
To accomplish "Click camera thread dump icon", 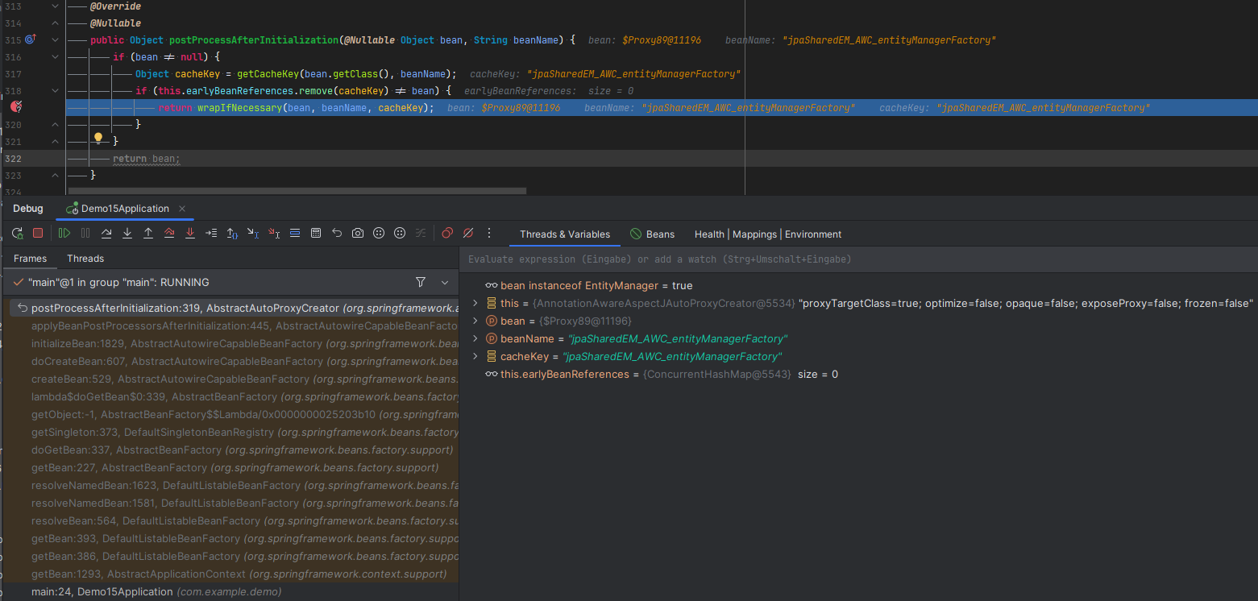I will 358,234.
